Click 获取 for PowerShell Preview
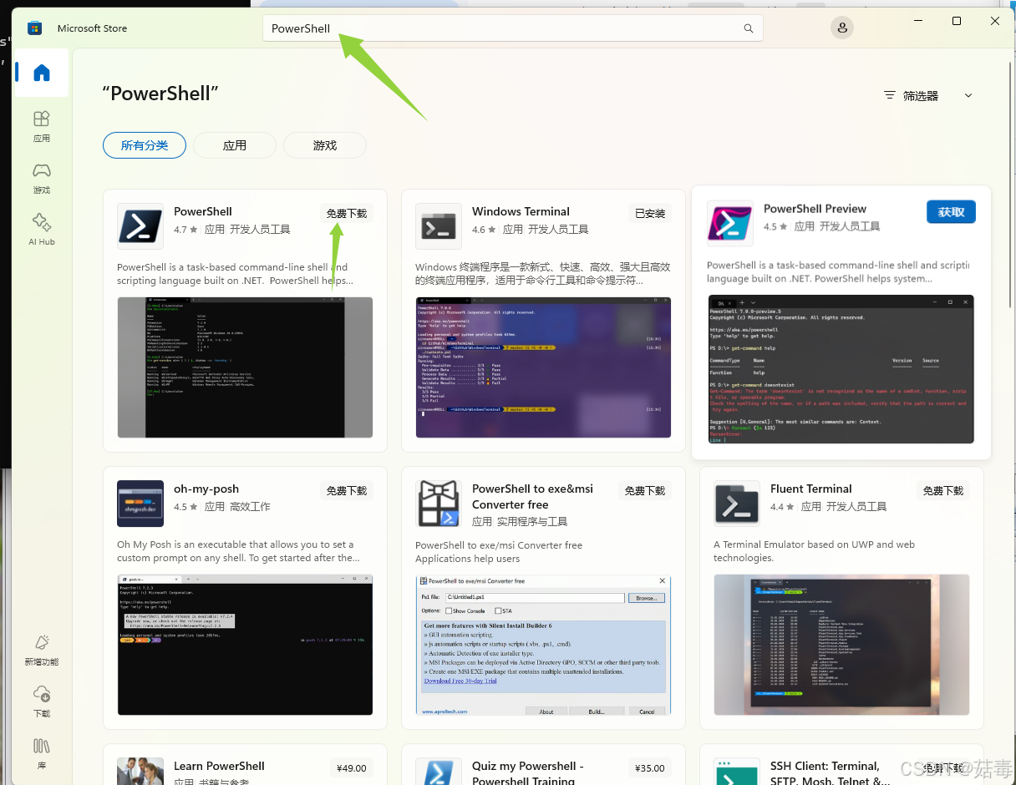This screenshot has width=1016, height=785. pos(951,212)
